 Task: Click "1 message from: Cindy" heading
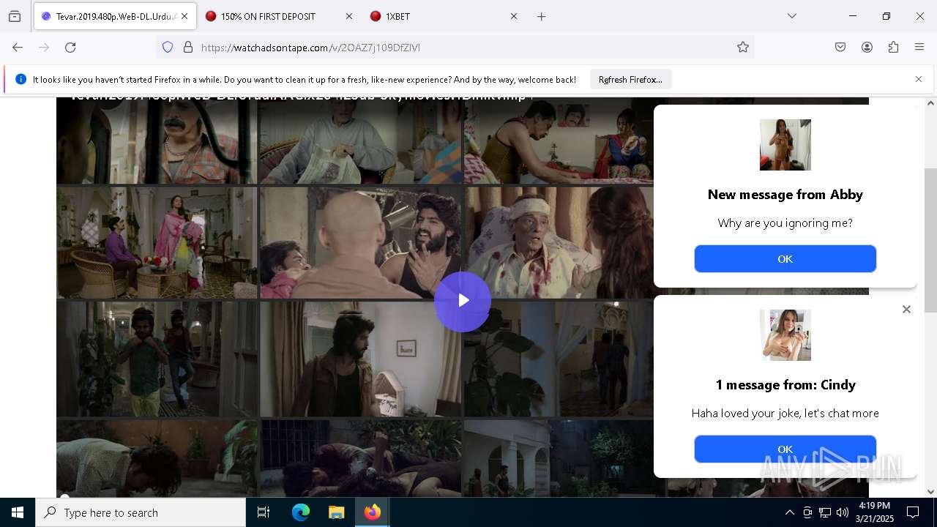coord(785,385)
